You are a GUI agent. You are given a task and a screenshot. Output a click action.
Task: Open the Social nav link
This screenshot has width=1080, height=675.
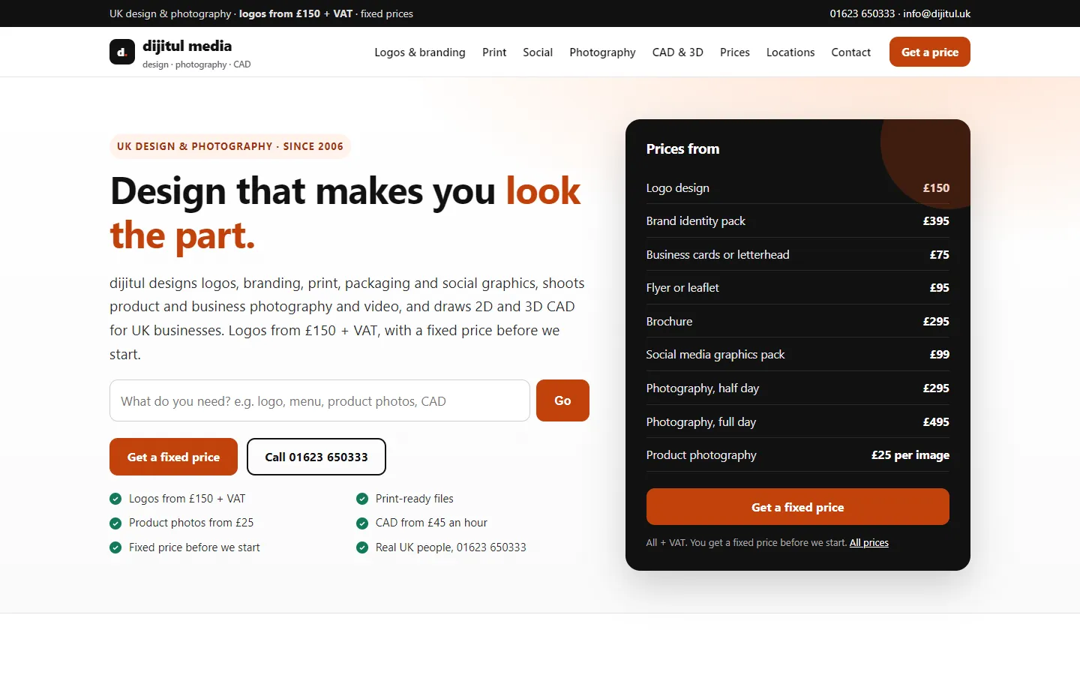click(x=538, y=52)
